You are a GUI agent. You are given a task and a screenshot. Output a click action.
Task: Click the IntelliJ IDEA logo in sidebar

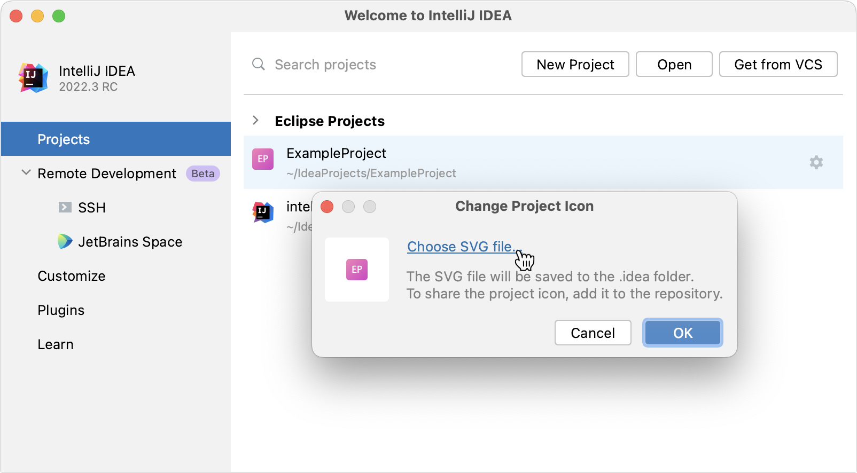(x=33, y=78)
